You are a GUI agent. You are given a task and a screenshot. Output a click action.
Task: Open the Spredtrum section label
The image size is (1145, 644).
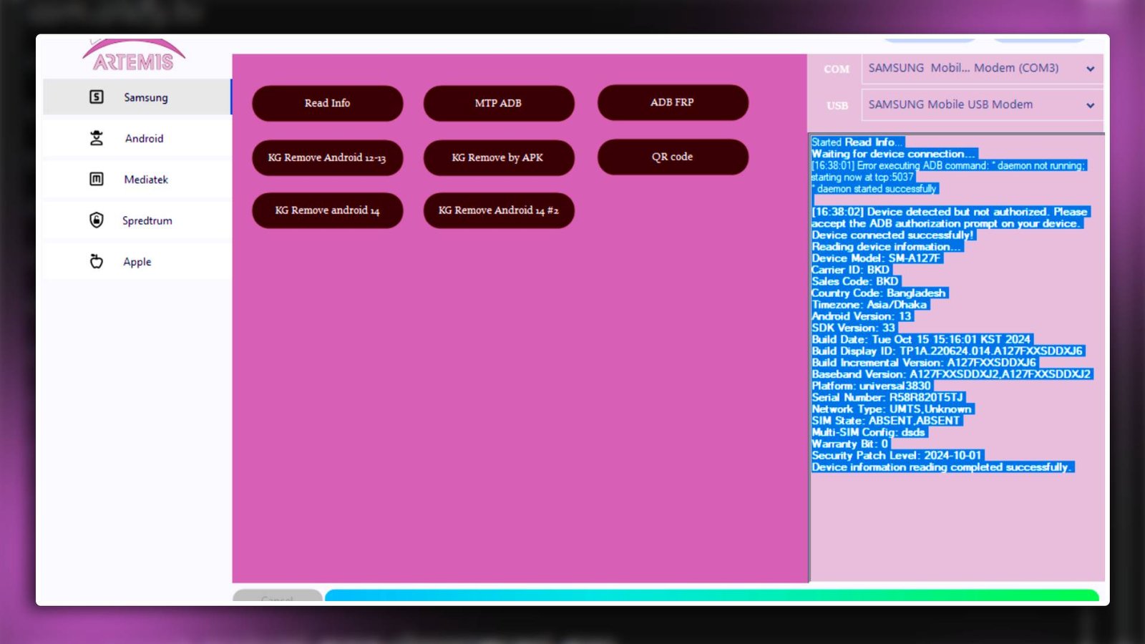(147, 220)
